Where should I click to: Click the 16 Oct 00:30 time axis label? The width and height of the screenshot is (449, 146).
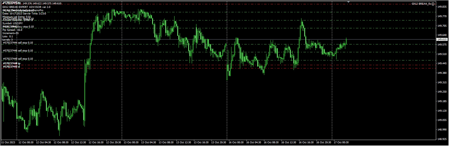tap(236, 142)
